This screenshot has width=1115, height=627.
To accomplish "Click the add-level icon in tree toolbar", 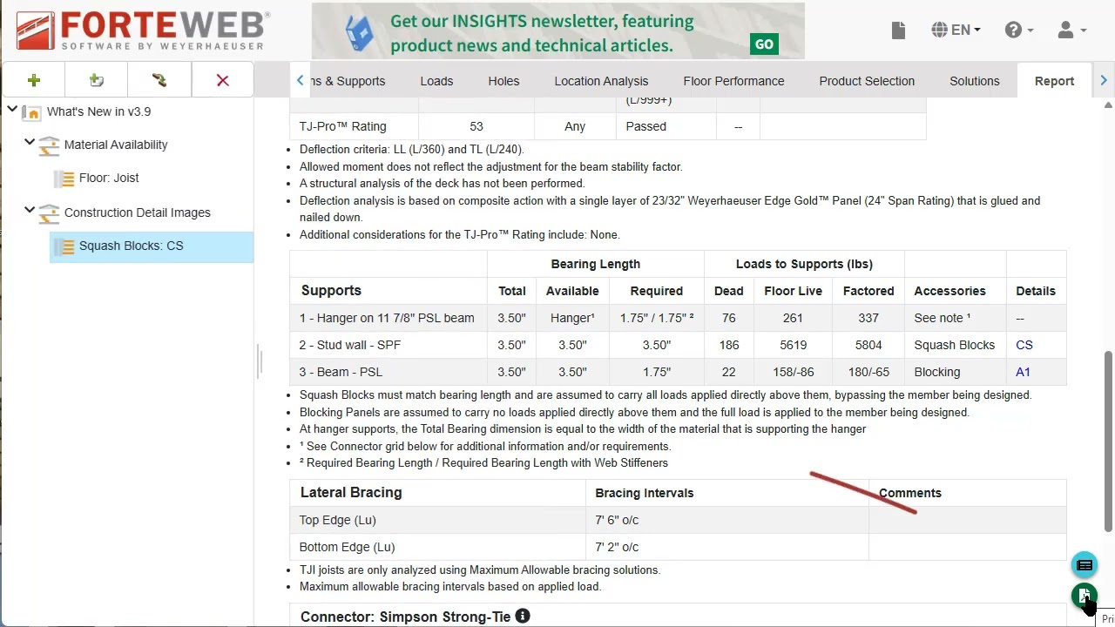I will click(x=97, y=80).
